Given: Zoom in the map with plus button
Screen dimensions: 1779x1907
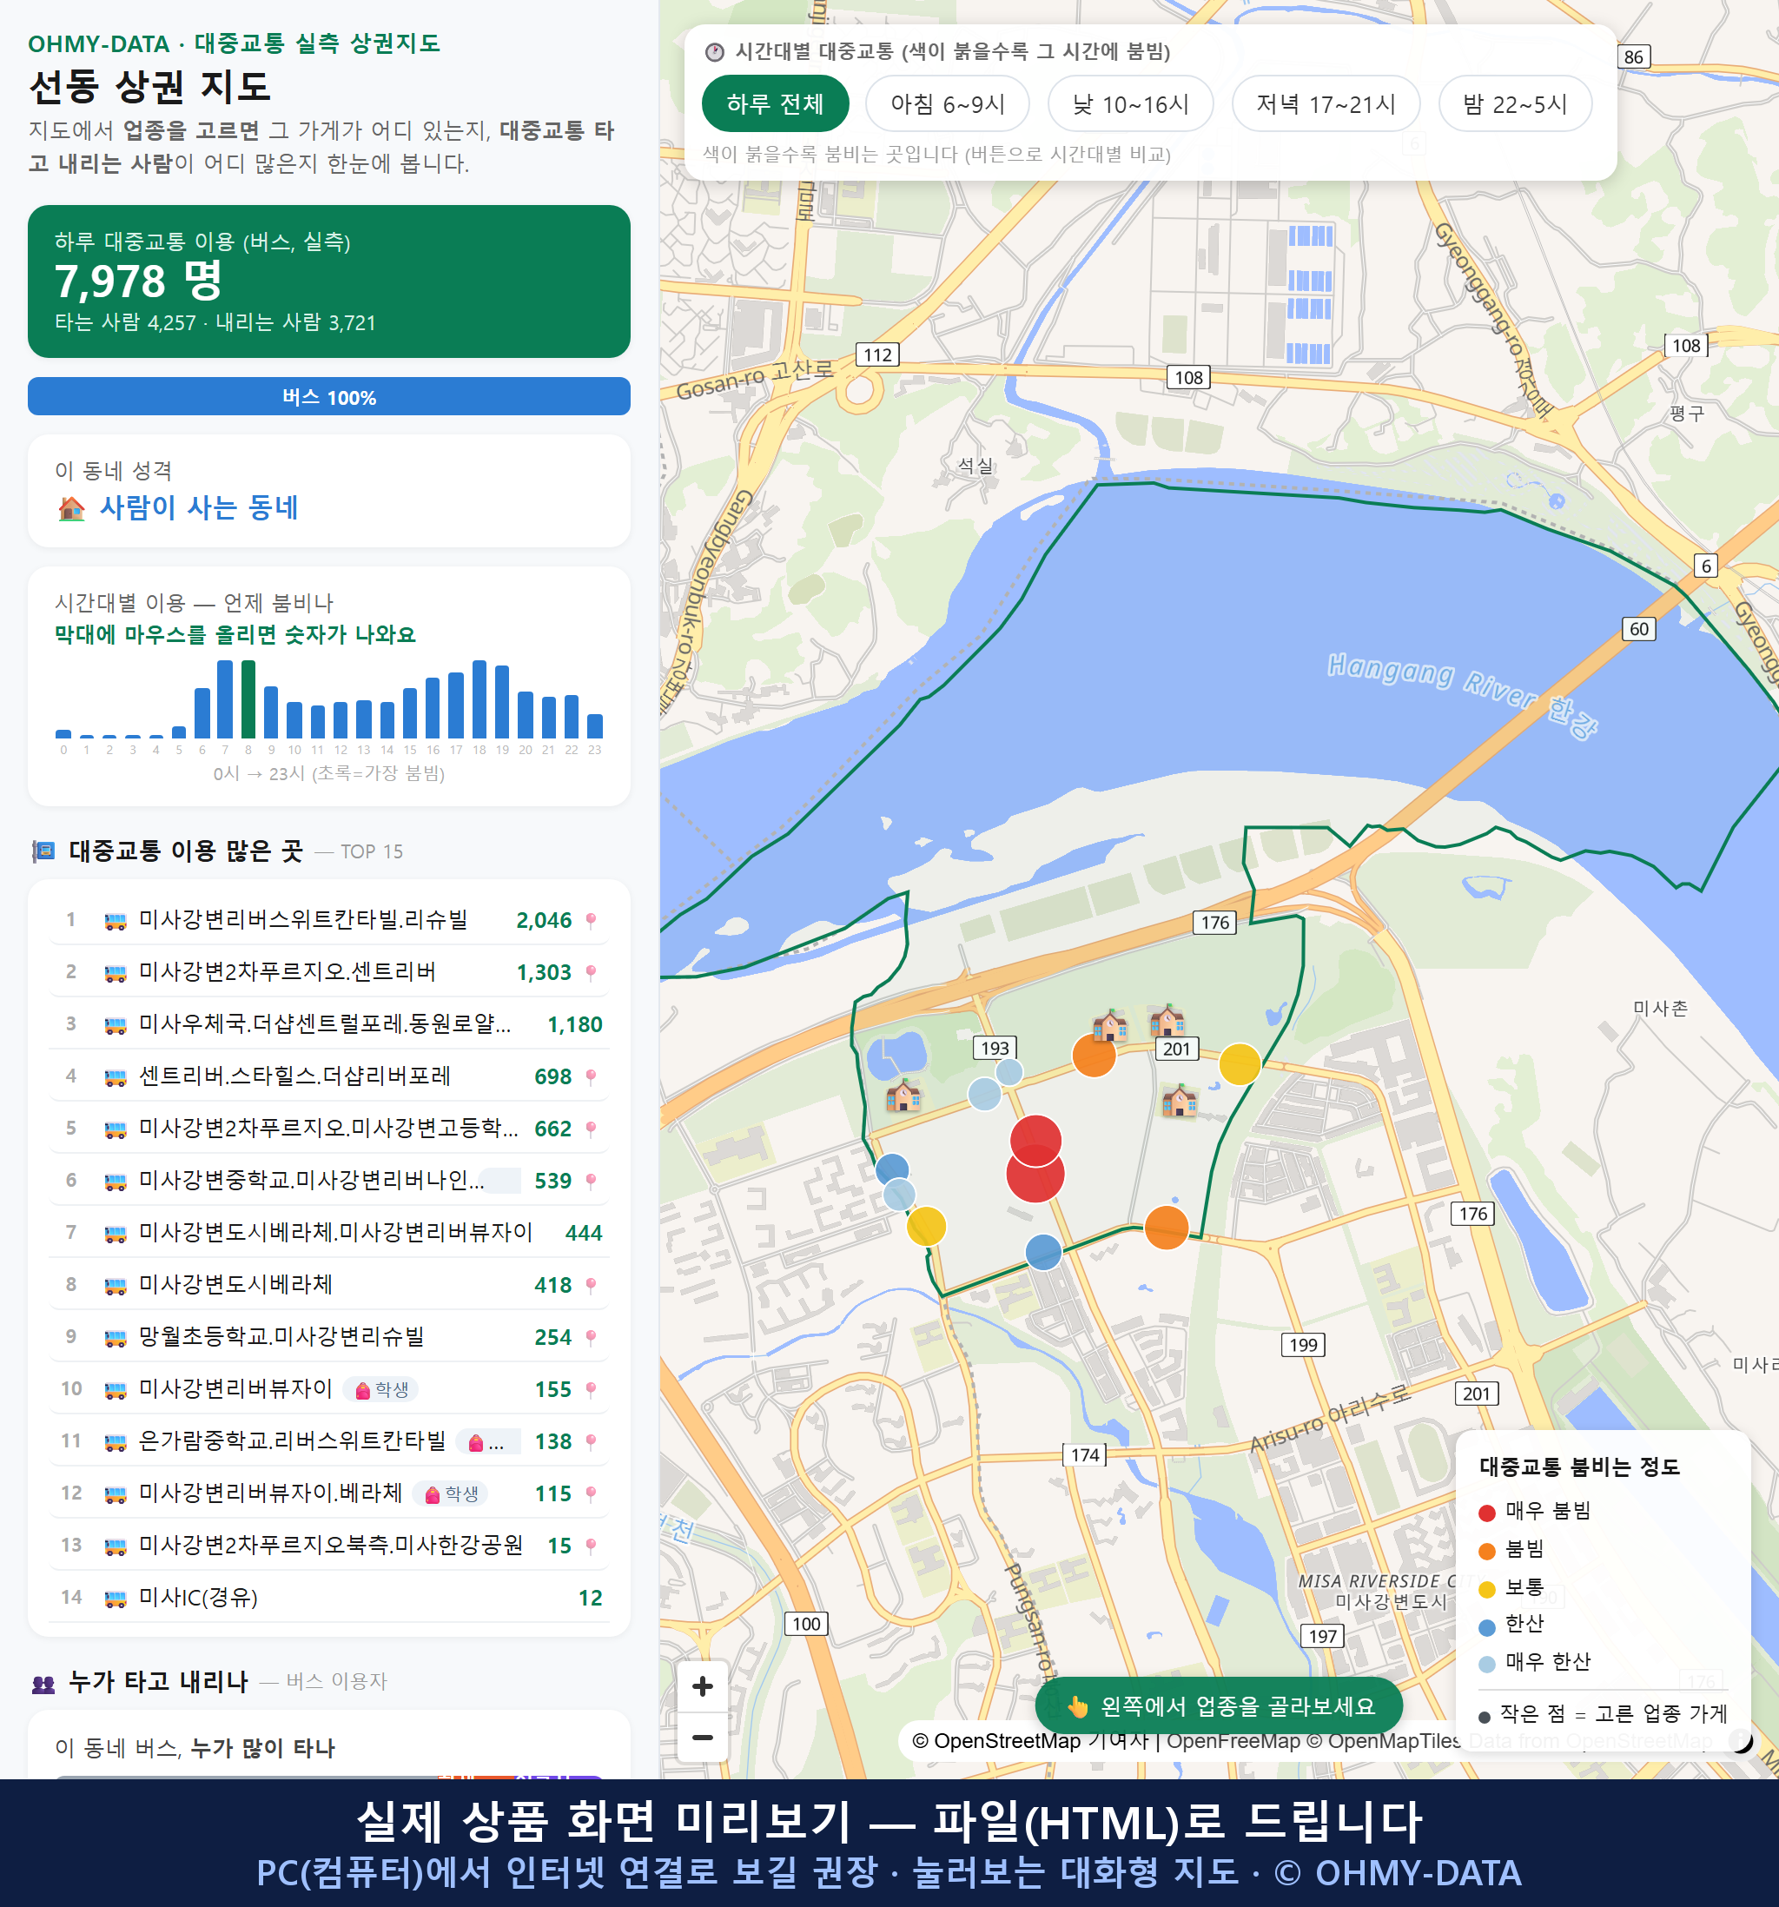Looking at the screenshot, I should pyautogui.click(x=702, y=1686).
